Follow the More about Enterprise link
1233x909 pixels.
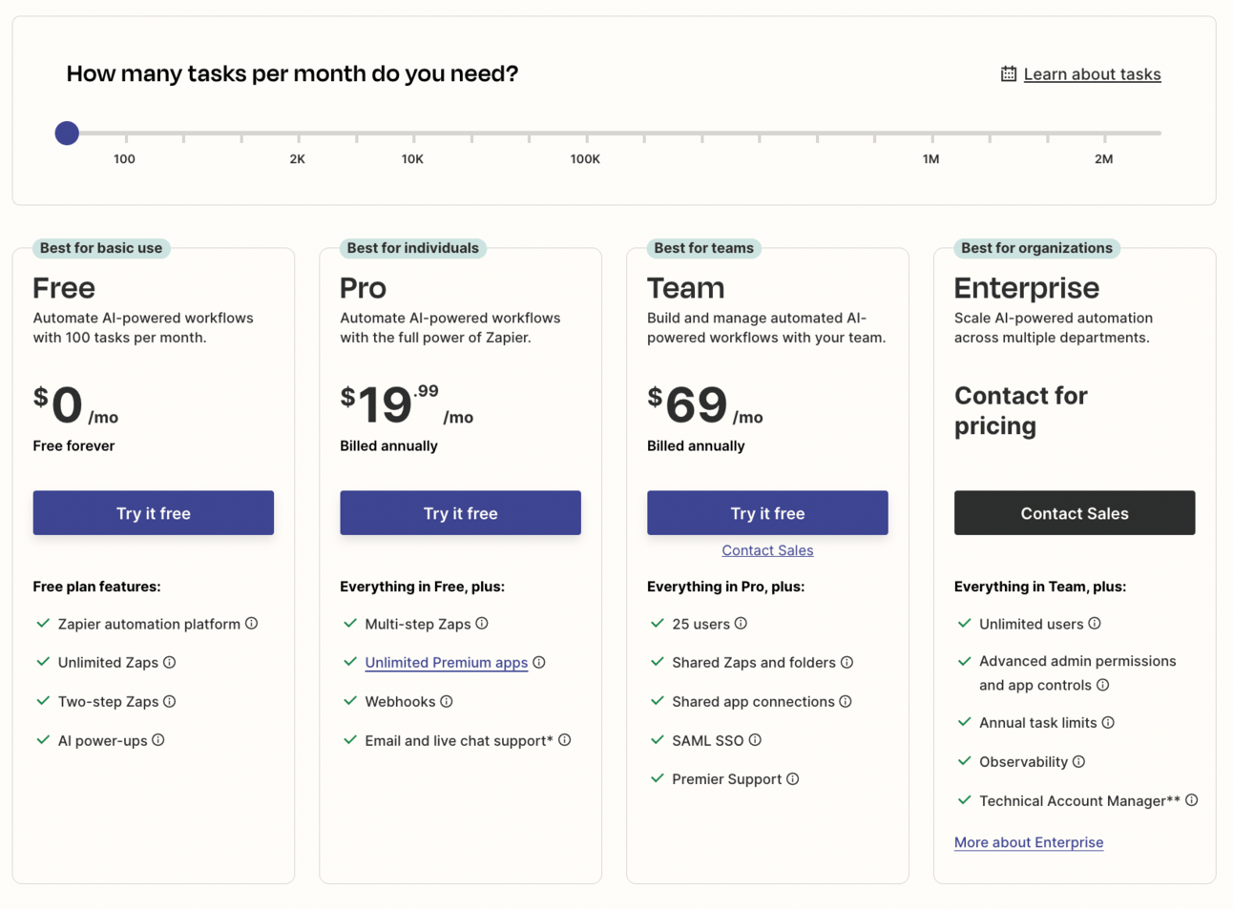pyautogui.click(x=1028, y=842)
